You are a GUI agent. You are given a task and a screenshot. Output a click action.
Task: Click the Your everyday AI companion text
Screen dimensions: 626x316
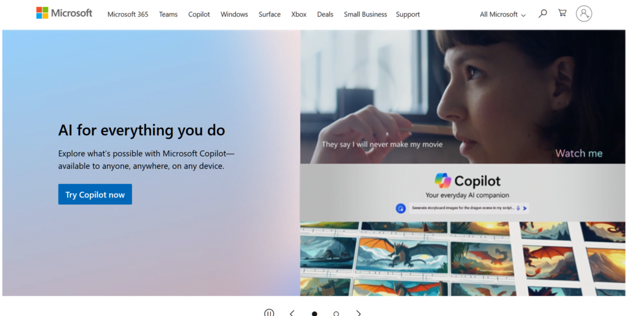467,195
